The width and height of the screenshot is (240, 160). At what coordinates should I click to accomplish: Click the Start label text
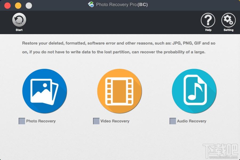click(x=19, y=30)
